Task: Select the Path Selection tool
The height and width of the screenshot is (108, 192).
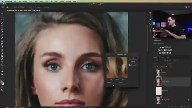Action: [x=2, y=65]
